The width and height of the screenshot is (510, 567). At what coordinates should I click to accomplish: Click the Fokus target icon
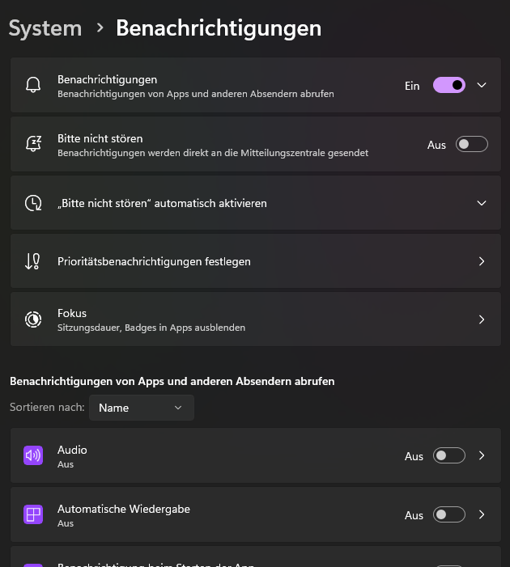point(33,319)
